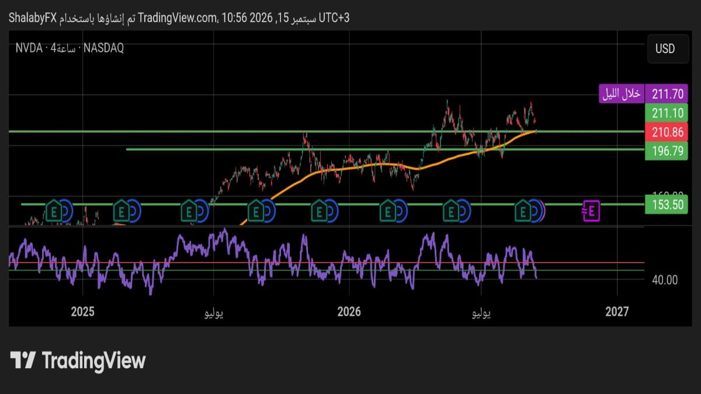Click the NVDA symbol name
Screen dimensions: 701x394
click(29, 48)
